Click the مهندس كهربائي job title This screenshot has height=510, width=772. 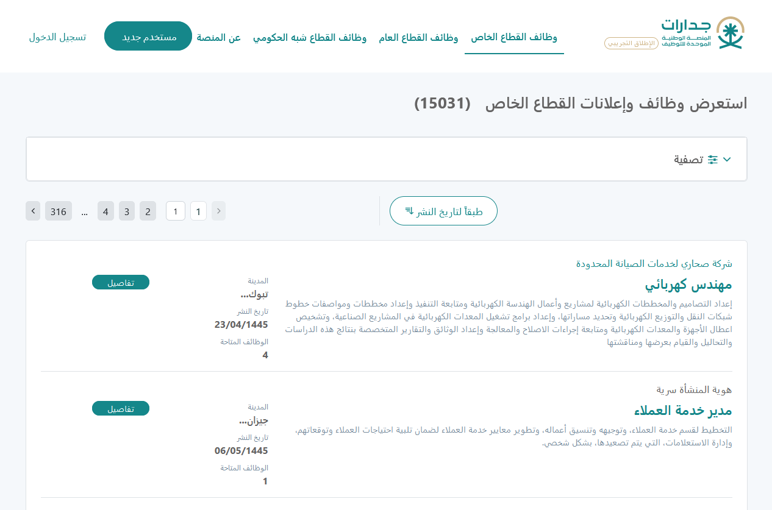[x=688, y=285]
